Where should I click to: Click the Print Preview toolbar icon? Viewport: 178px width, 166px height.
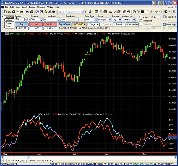coord(28,12)
